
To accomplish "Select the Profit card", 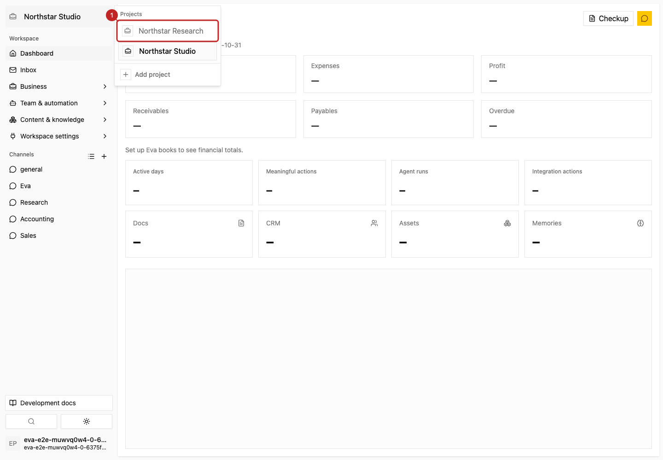I will [x=566, y=74].
